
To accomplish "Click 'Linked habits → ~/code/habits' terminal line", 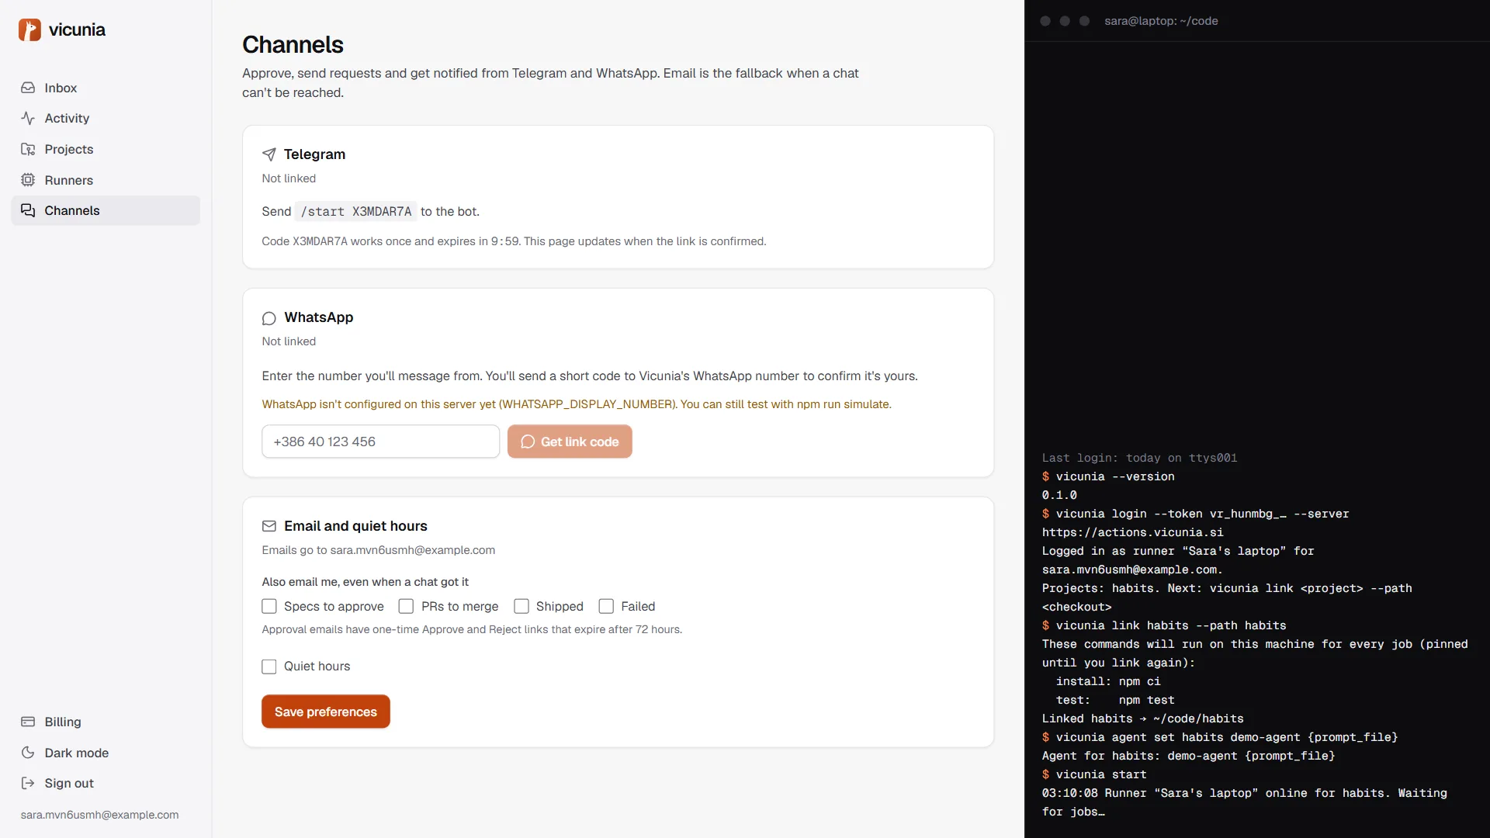I will pyautogui.click(x=1143, y=719).
